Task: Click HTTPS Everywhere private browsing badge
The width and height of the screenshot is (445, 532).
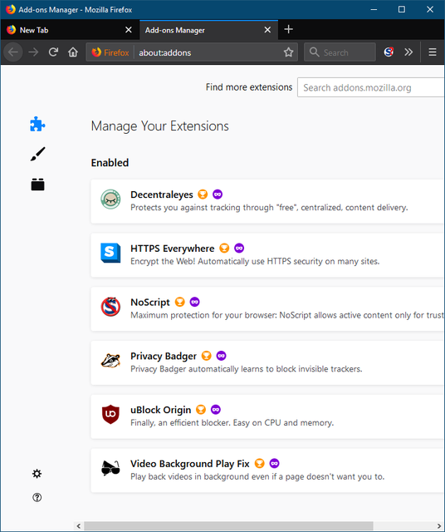Action: (239, 248)
